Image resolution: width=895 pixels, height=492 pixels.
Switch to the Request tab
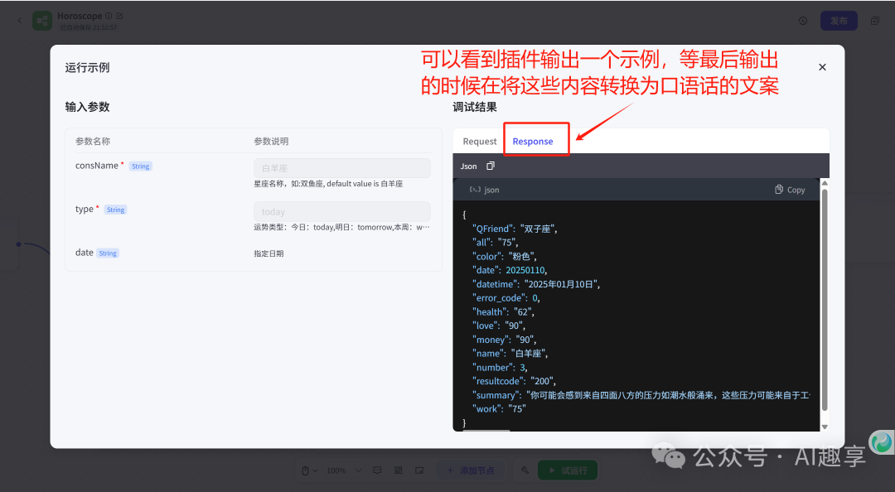pos(480,142)
